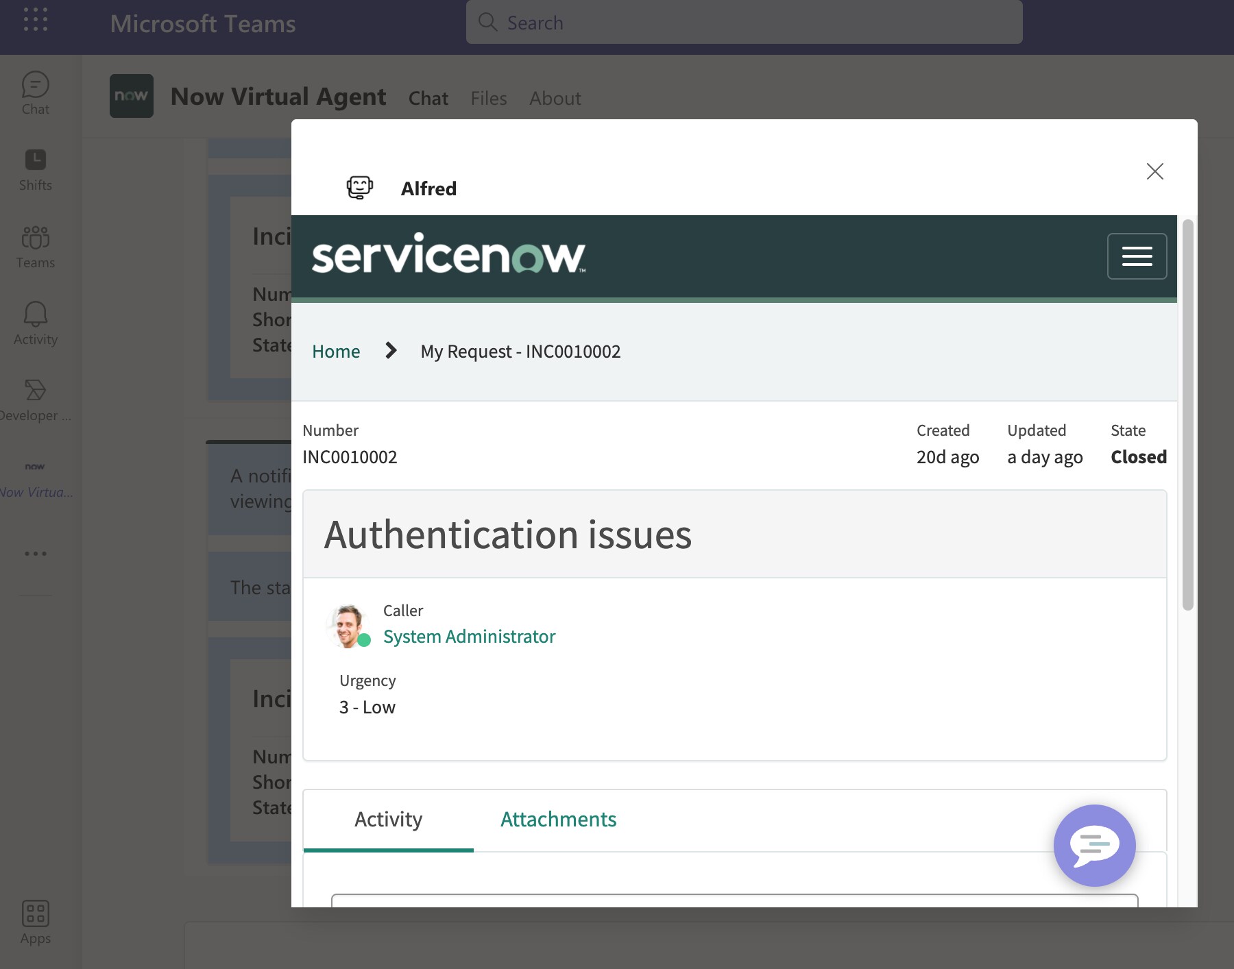Screen dimensions: 1234x969
Task: Click My Request - INC0010002 breadcrumb
Action: [x=521, y=352]
